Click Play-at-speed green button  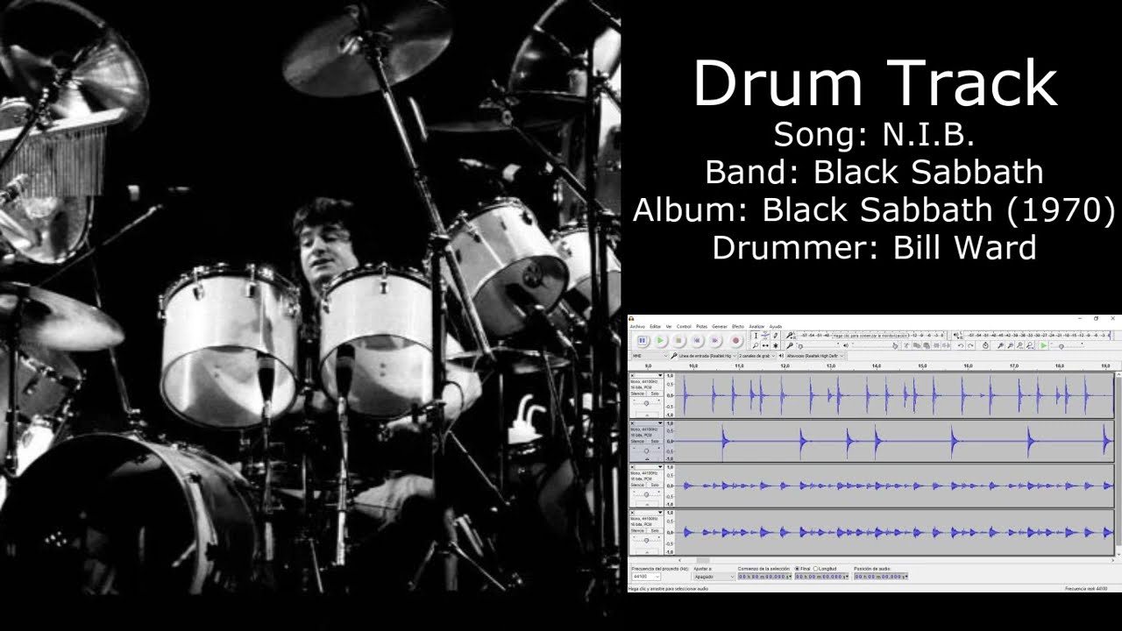1044,345
